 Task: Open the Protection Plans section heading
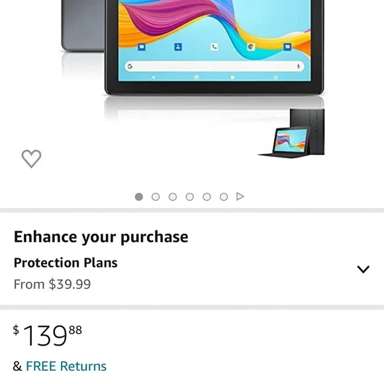click(x=66, y=263)
